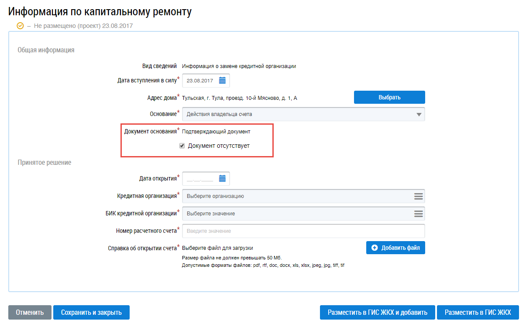Viewport: 526px width, 327px height.
Task: Click Подтверждающий документ text
Action: tap(216, 131)
